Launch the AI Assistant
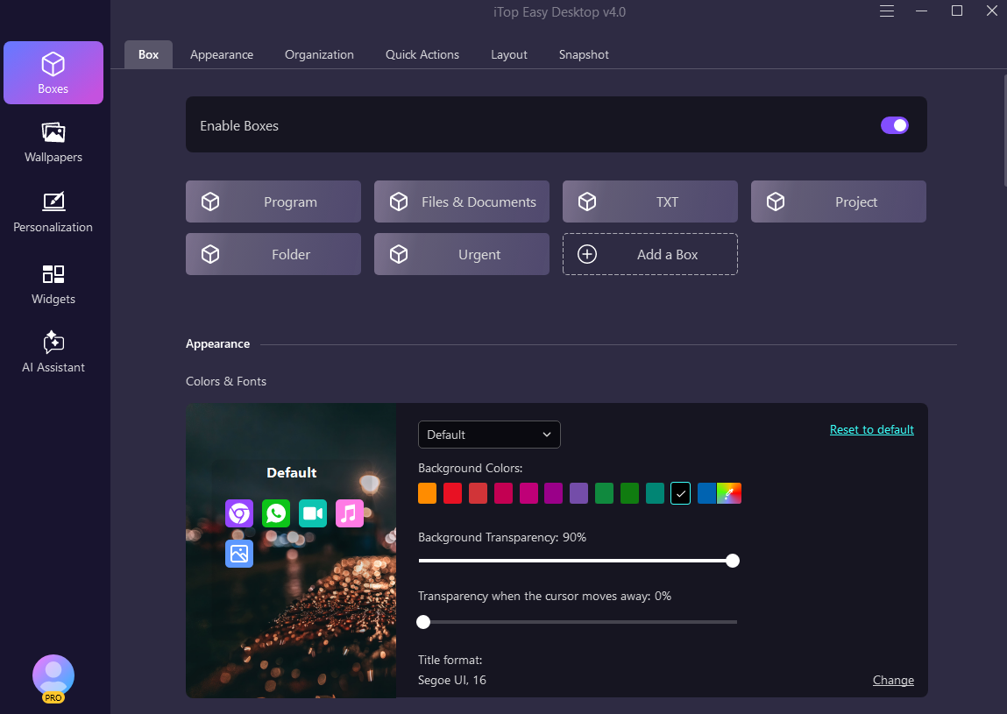This screenshot has width=1007, height=714. [53, 350]
